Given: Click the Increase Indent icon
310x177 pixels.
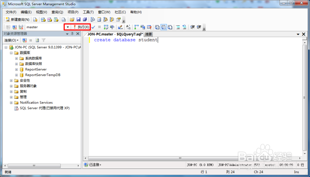Looking at the screenshot, I should pyautogui.click(x=199, y=27).
